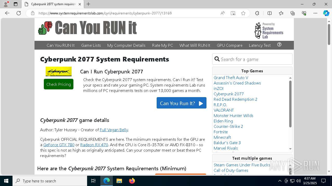Open What Will RUN It menu item

(195, 45)
